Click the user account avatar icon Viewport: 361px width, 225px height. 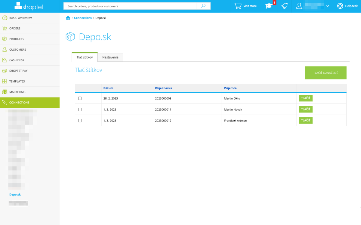tap(299, 6)
